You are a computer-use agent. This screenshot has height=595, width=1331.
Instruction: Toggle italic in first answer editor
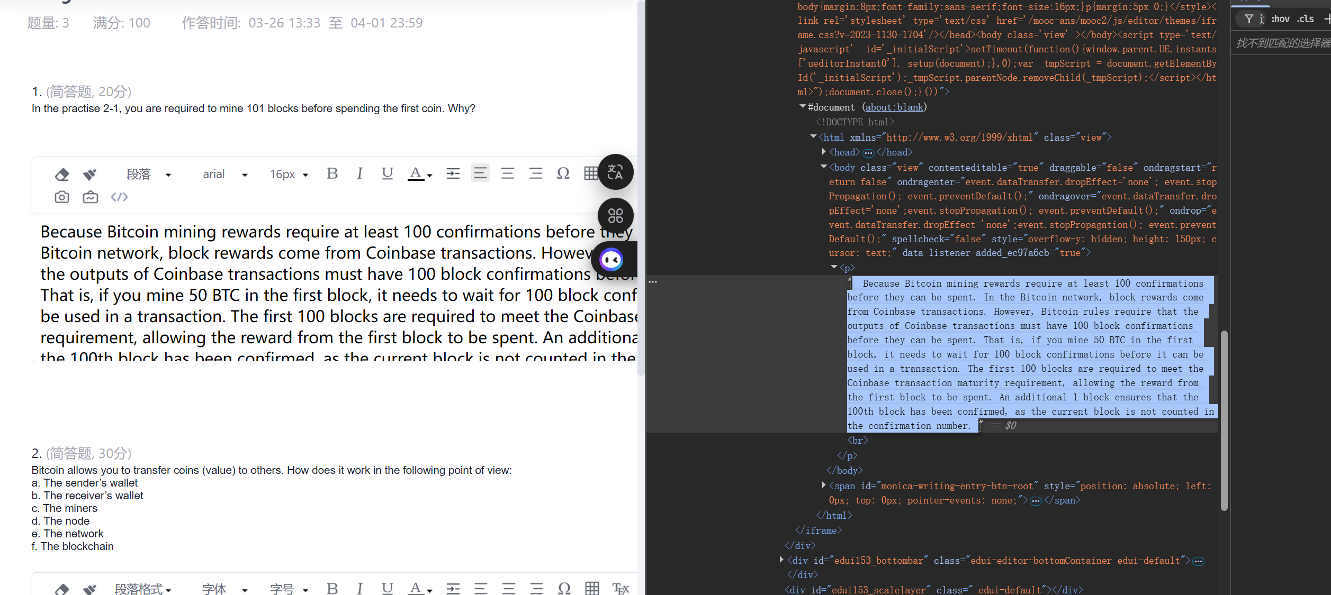359,173
